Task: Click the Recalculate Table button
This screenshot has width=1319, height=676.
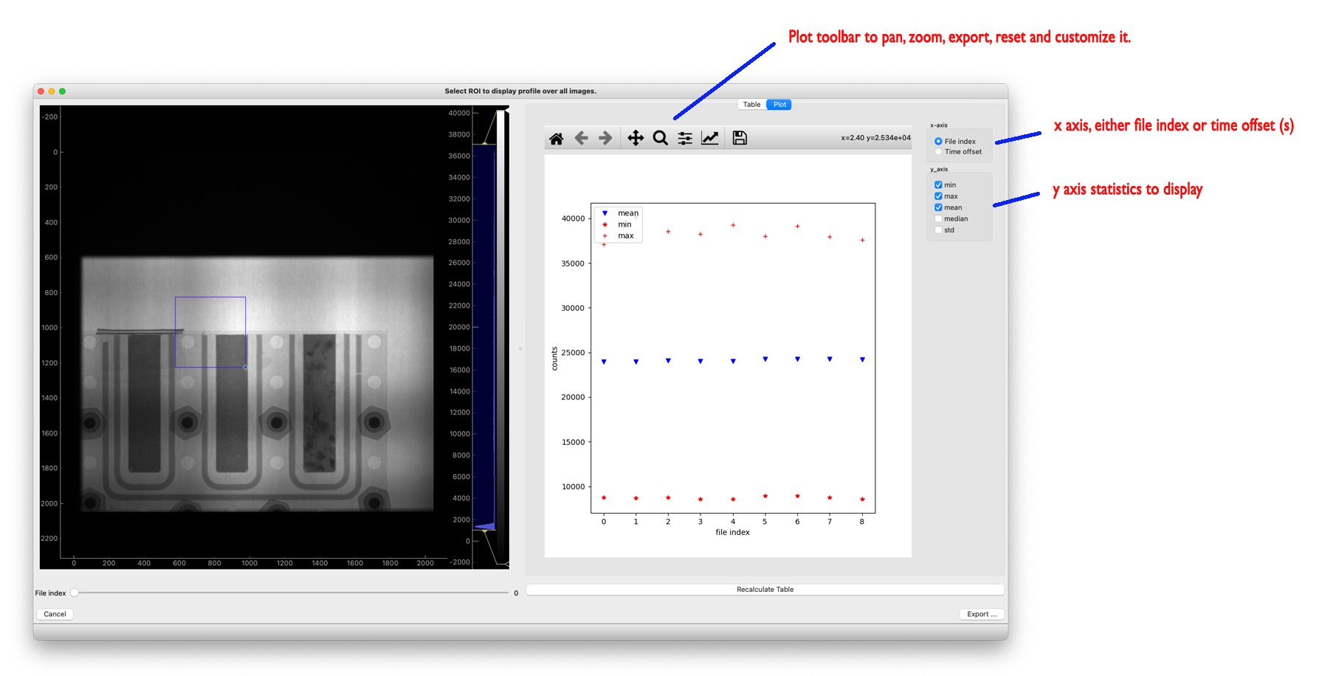Action: [765, 590]
